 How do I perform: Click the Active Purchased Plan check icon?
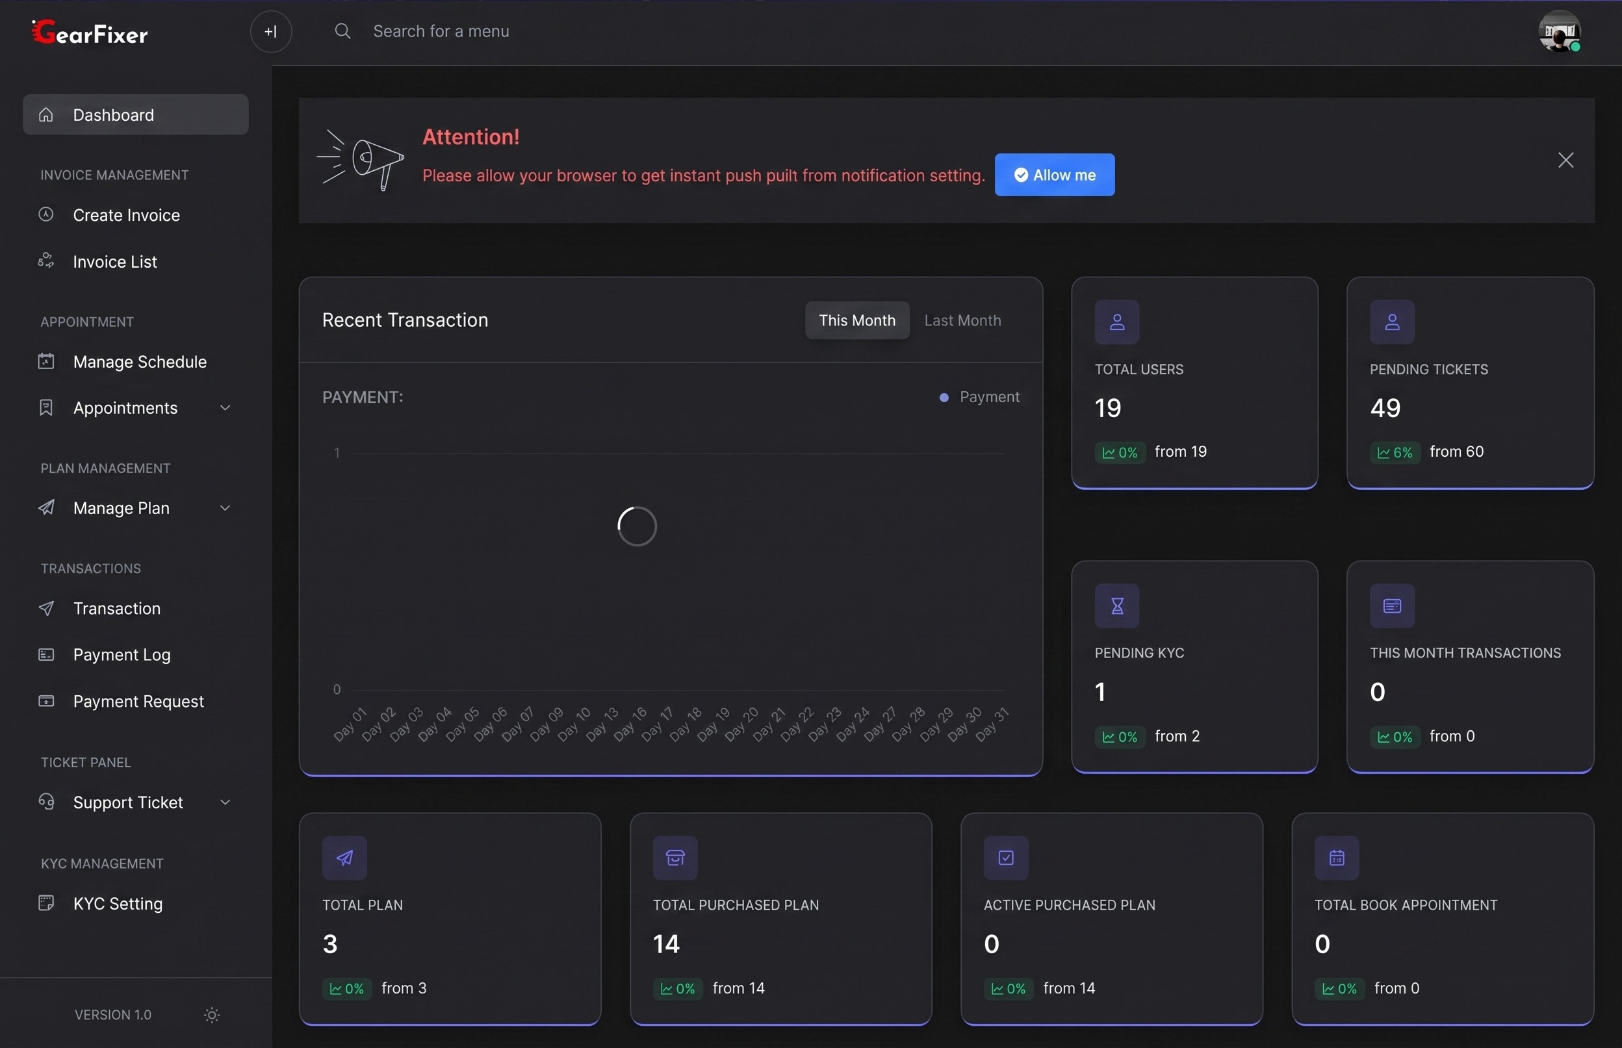tap(1005, 858)
